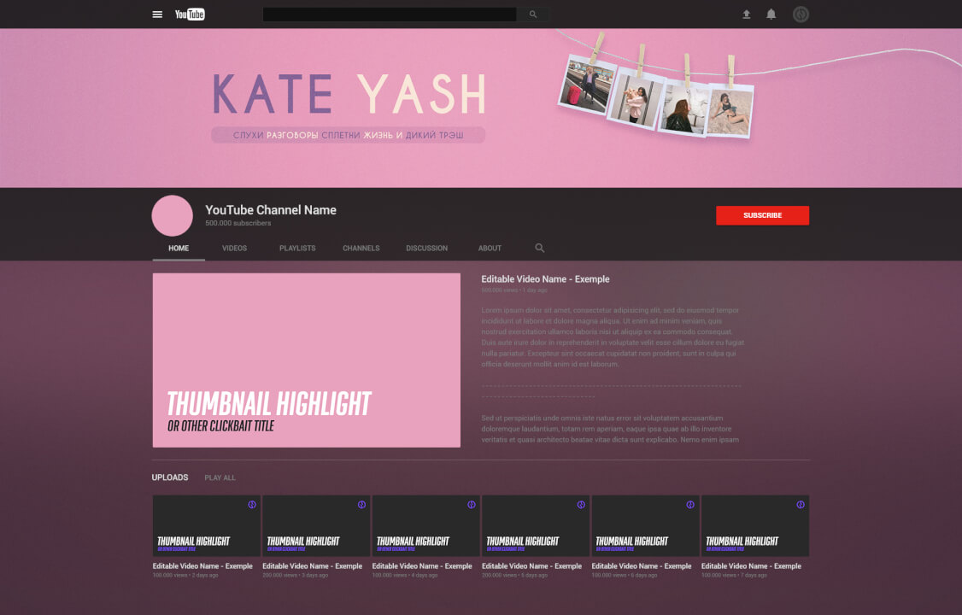Switch to the Videos tab
Viewport: 962px width, 615px height.
click(x=234, y=249)
